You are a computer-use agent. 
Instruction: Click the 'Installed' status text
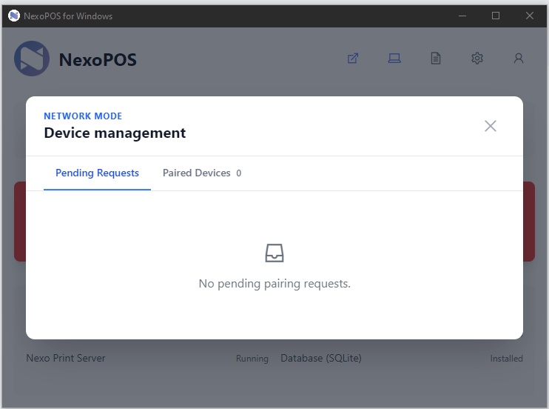[x=506, y=359]
